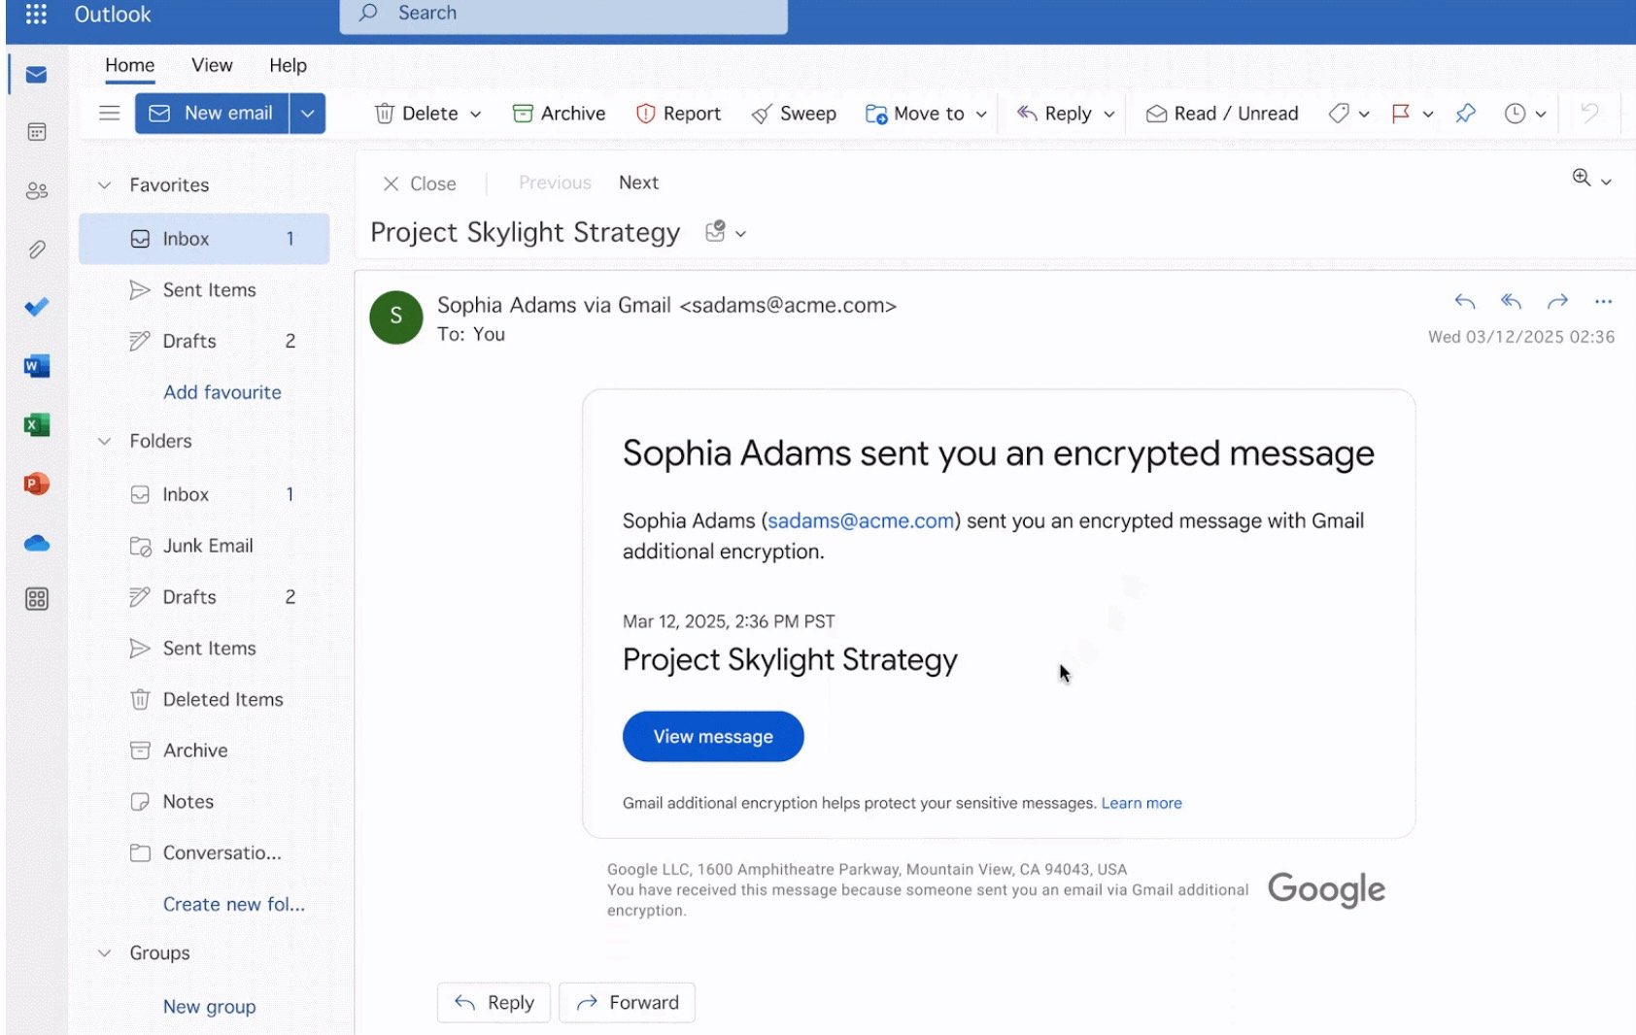This screenshot has height=1035, width=1636.
Task: Open the Help menu
Action: 287,65
